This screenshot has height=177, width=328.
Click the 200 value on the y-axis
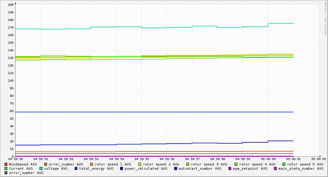click(10, 5)
